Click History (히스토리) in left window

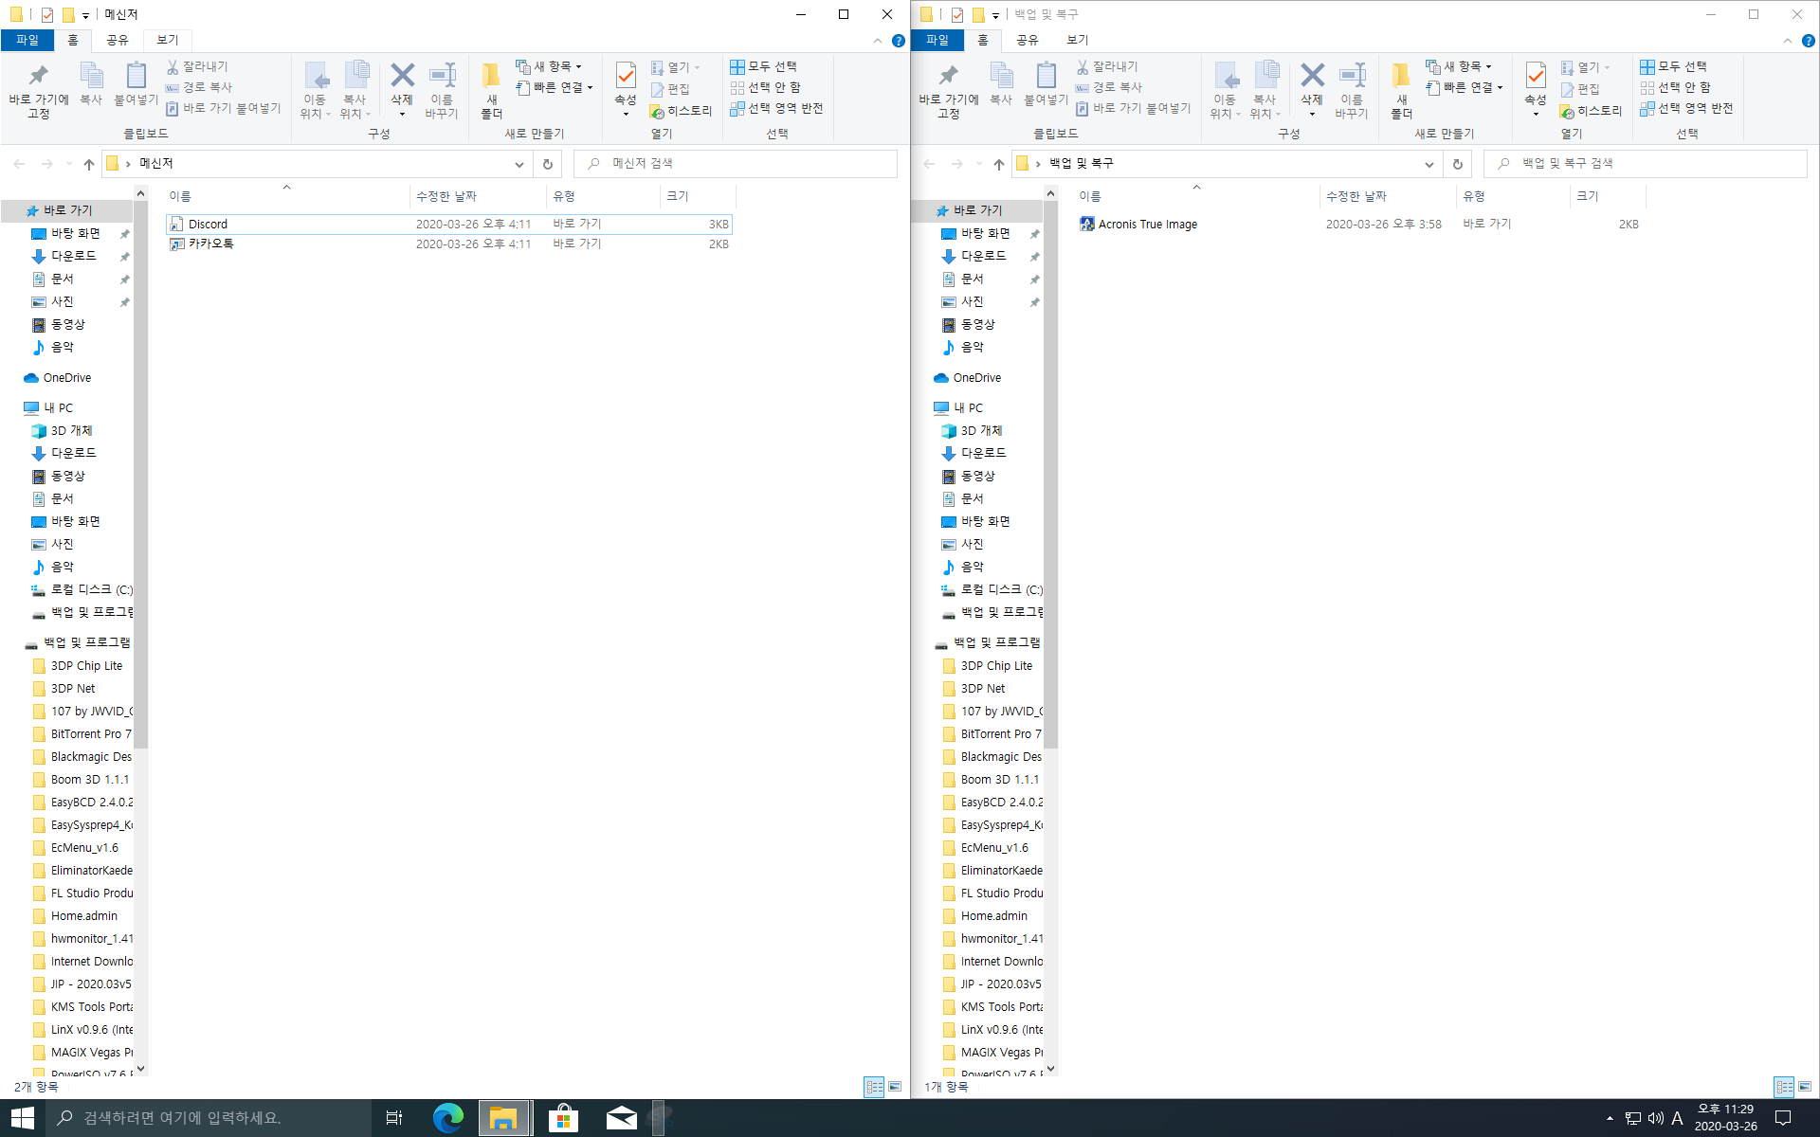coord(681,111)
